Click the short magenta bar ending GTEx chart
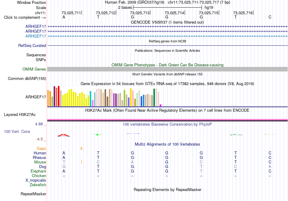 click(161, 105)
